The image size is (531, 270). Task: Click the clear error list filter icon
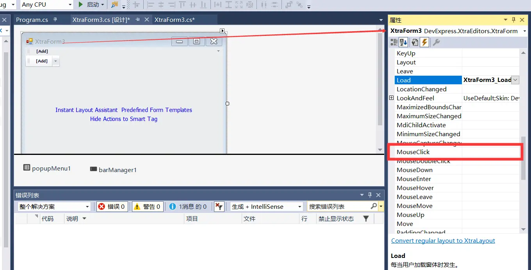[219, 206]
